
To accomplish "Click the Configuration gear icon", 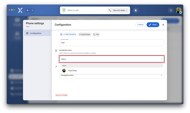I will [x=27, y=33].
